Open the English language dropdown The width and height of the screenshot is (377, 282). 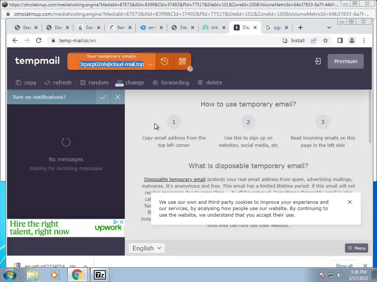point(147,248)
